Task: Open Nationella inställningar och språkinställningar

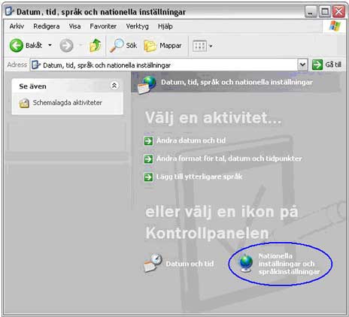Action: coord(289,264)
